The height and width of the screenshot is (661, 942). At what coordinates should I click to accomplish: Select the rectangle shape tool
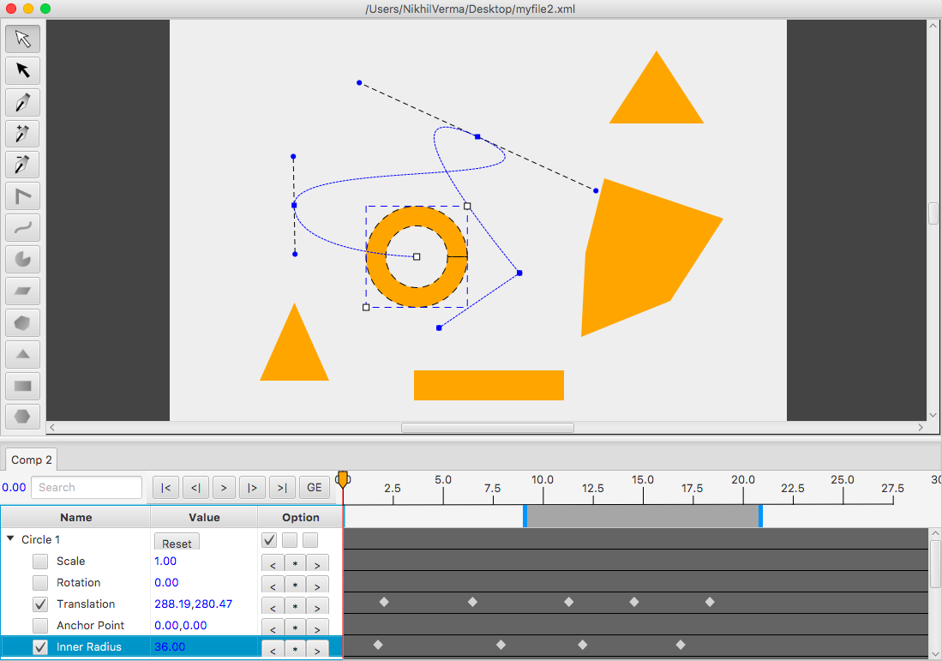tap(23, 386)
